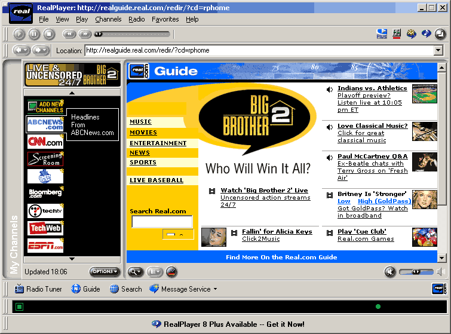Open the Channels menu
Screen dimensions: 451x334
point(108,19)
